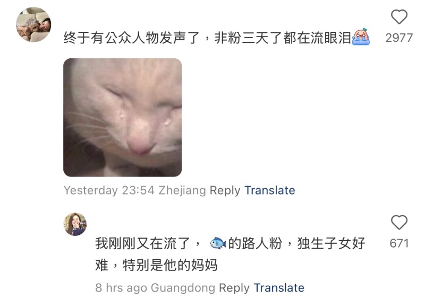
Task: Reply to the Zhejiang comment
Action: click(x=225, y=190)
